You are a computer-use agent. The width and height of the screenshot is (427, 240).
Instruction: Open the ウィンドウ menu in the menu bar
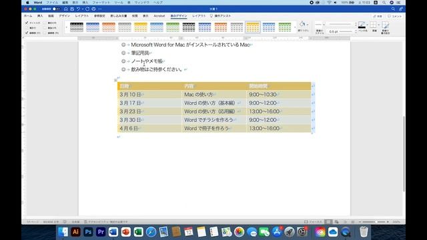142,3
